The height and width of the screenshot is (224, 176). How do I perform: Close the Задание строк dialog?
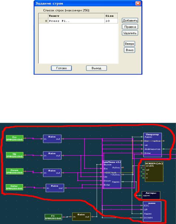138,3
